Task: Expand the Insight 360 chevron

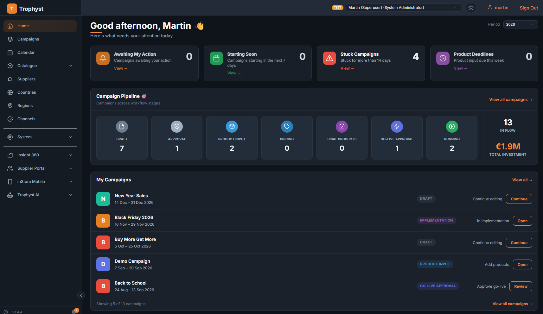Action: [71, 155]
